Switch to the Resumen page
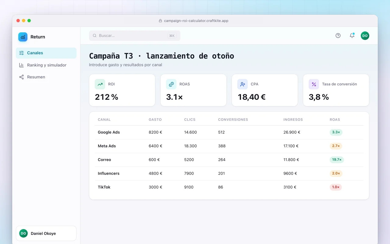The width and height of the screenshot is (390, 244). (x=46, y=77)
